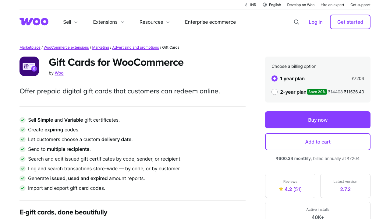Viewport: 390px width, 219px height.
Task: Click the Woo logo to go home
Action: 34,22
